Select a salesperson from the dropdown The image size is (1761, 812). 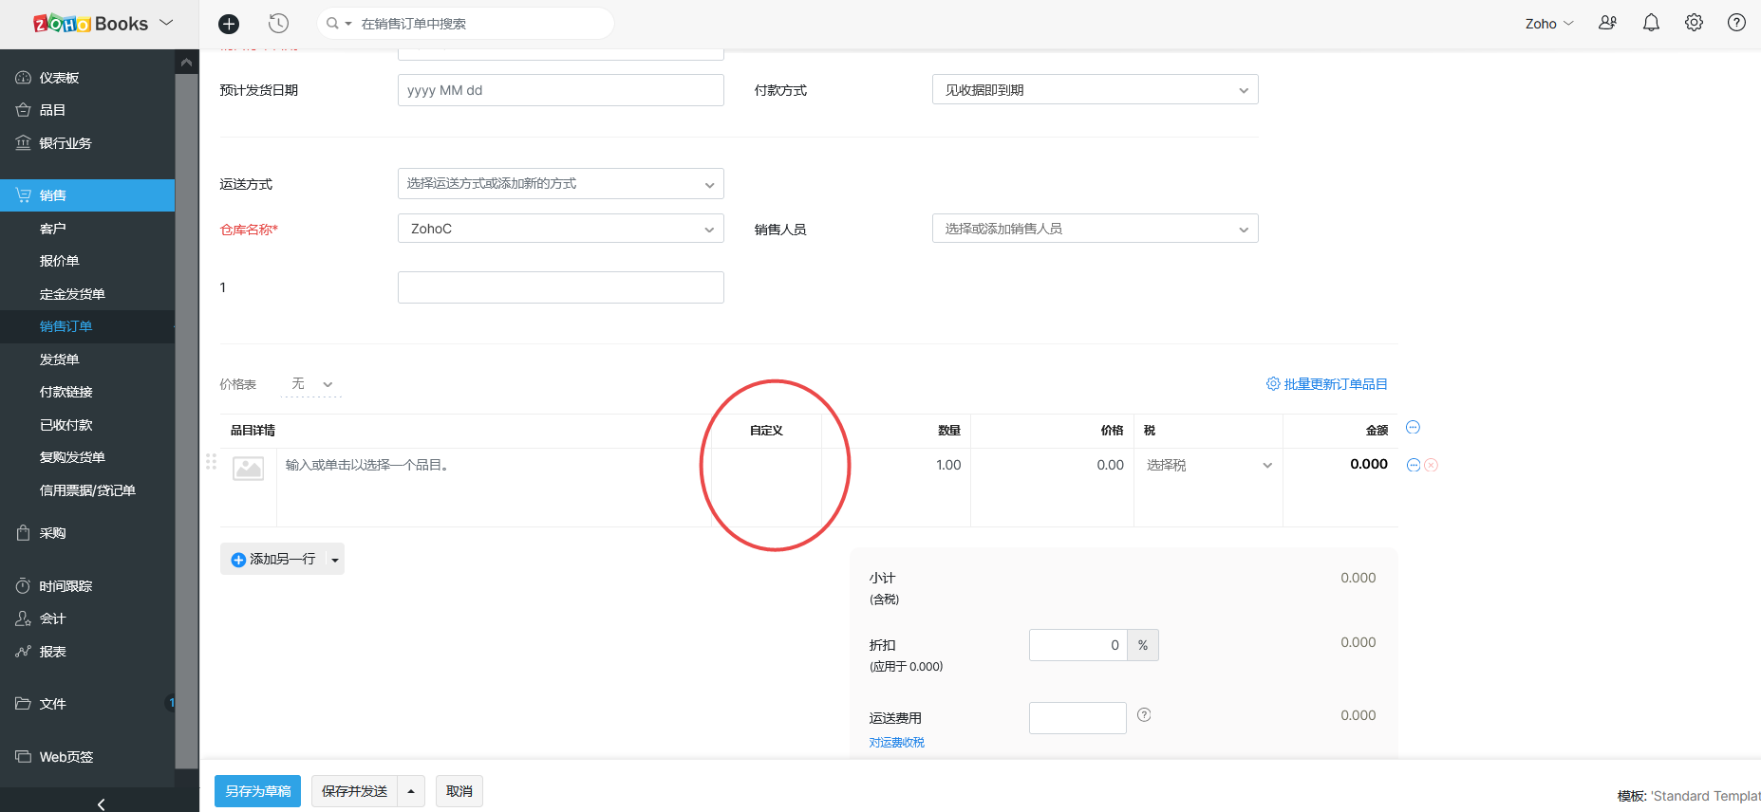[x=1095, y=229]
